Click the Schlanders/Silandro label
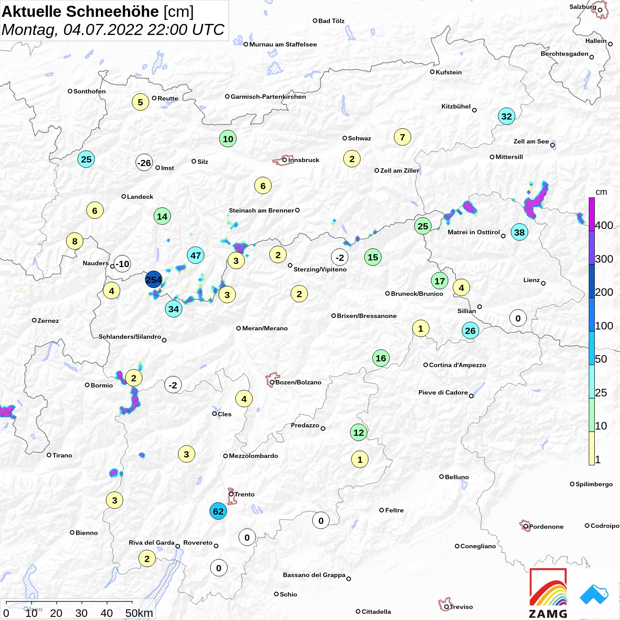Screen dimensions: 620x620 130,337
